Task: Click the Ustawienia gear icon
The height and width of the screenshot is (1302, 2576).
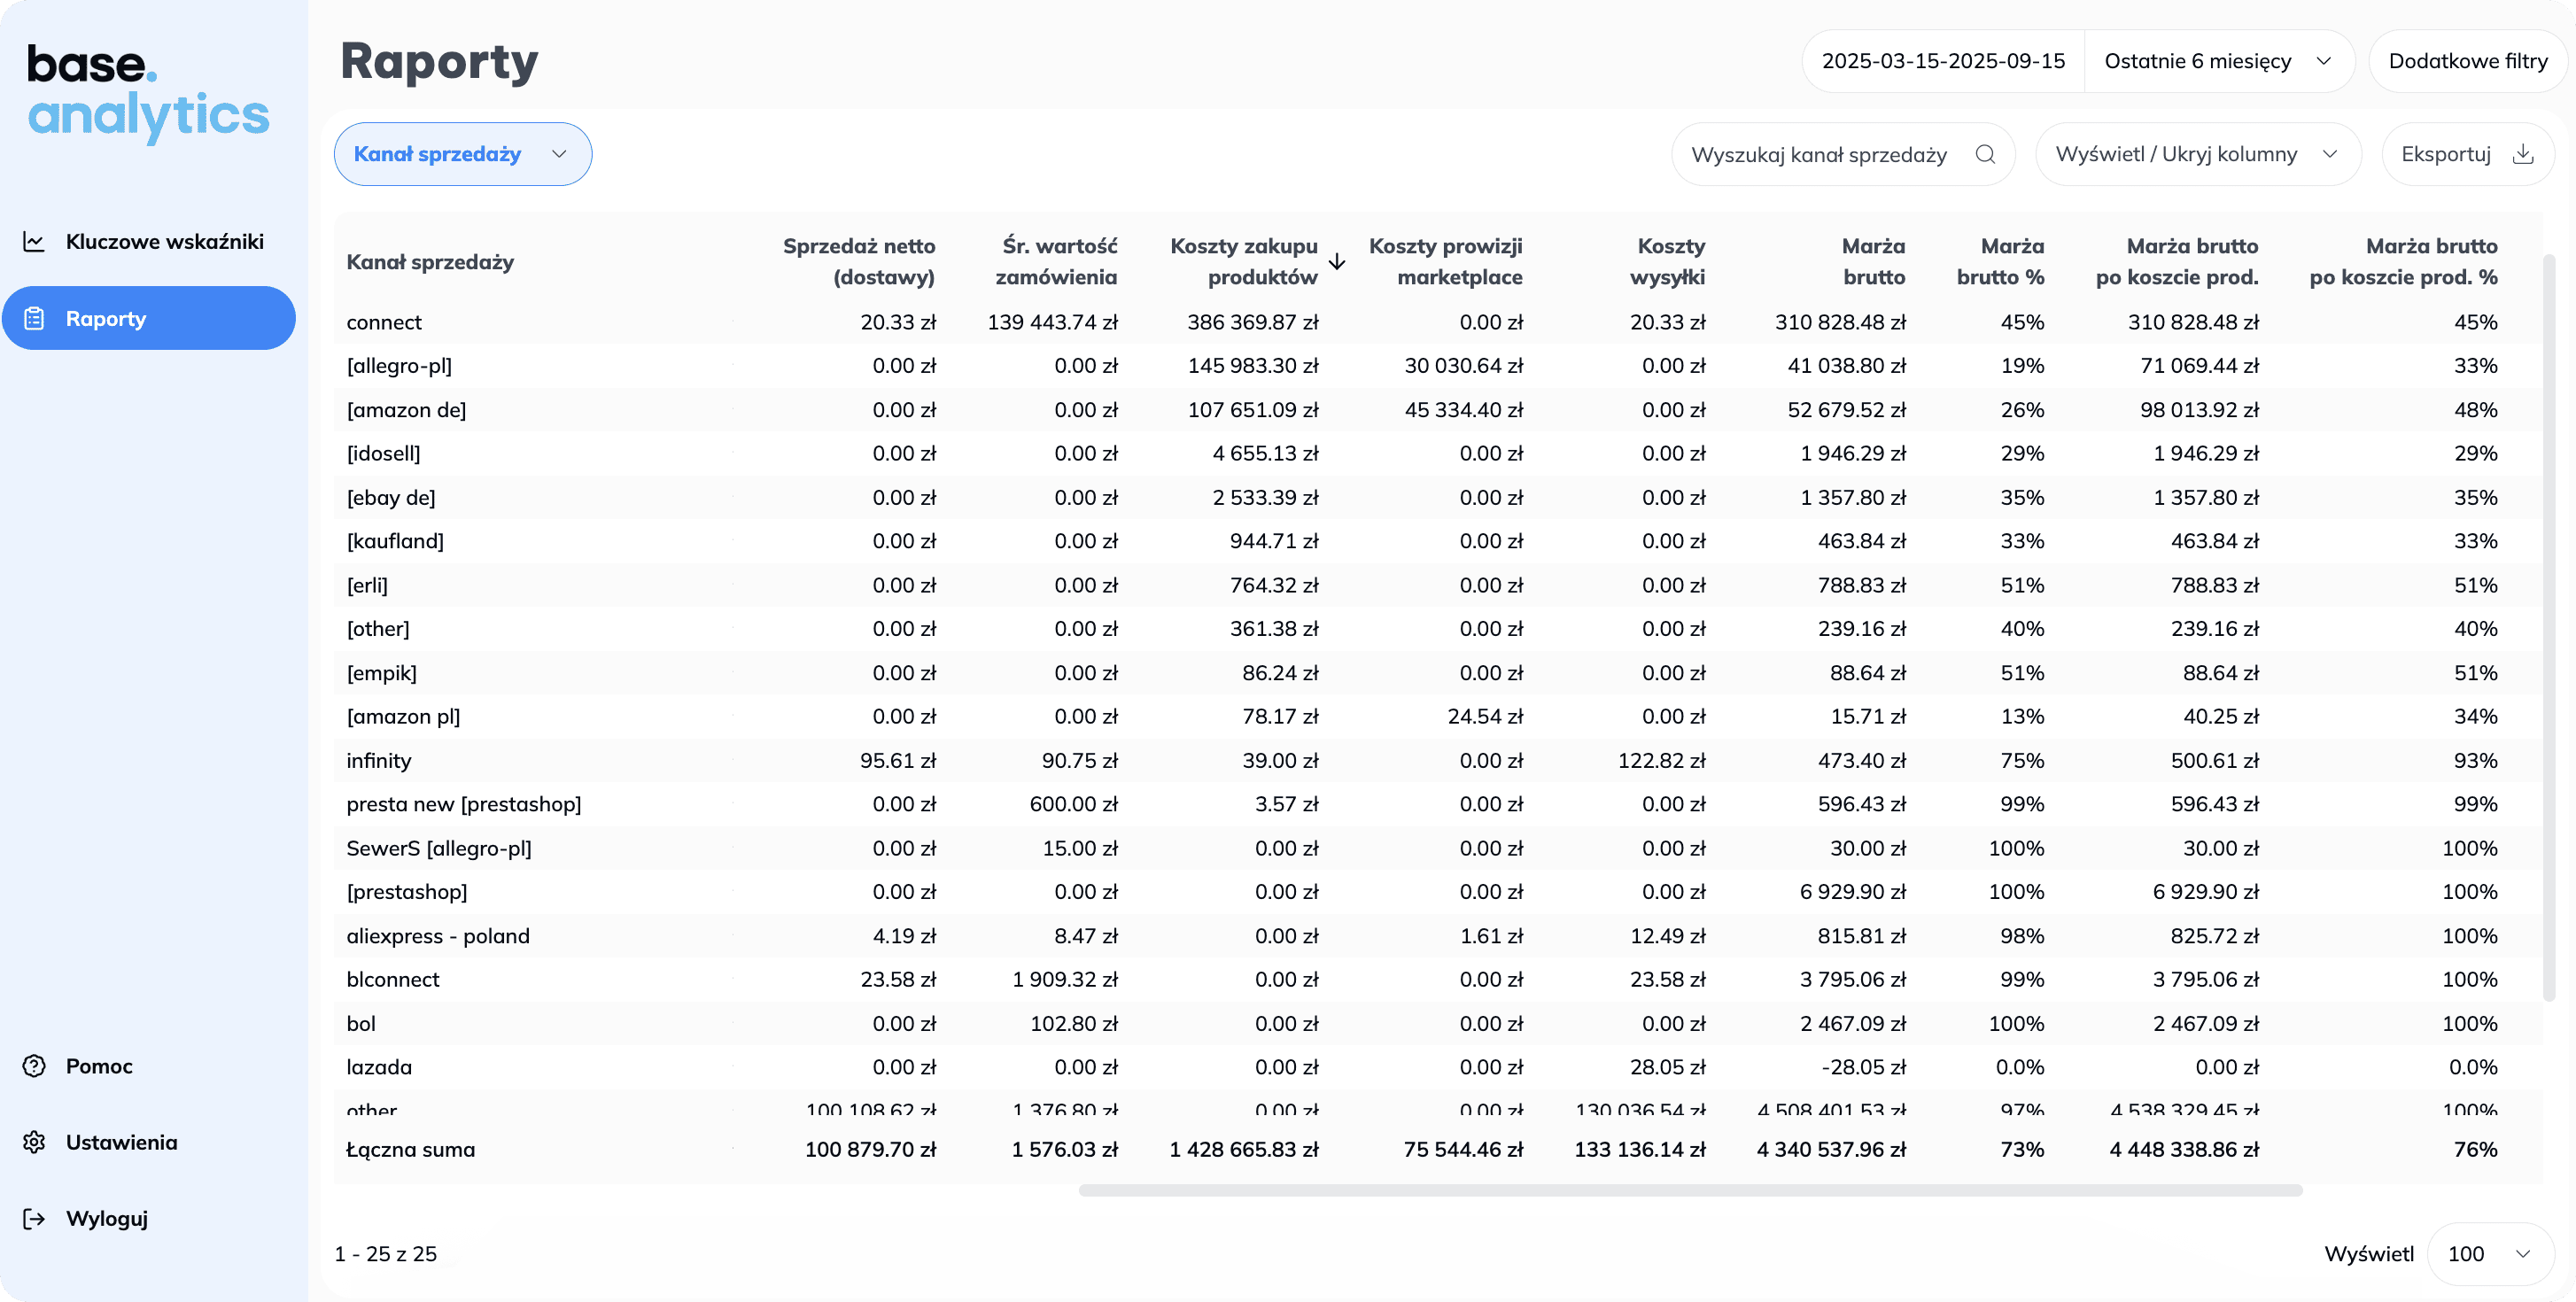Action: pyautogui.click(x=34, y=1142)
